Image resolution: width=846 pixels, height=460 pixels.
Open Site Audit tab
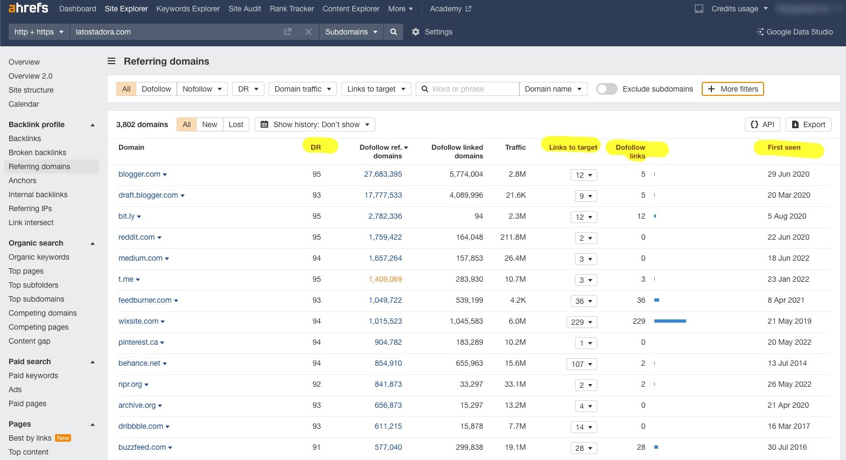coord(244,9)
